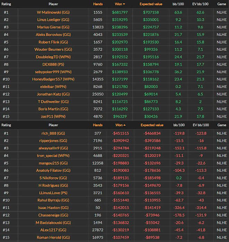Image resolution: width=229 pixels, height=242 pixels.
Task: Sort top table by Expected value header
Action: tap(151, 4)
